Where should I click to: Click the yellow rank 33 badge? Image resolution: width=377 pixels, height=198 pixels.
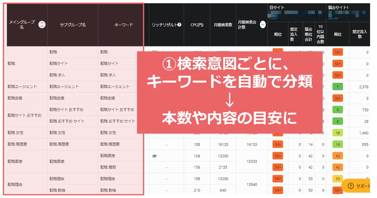[337, 179]
